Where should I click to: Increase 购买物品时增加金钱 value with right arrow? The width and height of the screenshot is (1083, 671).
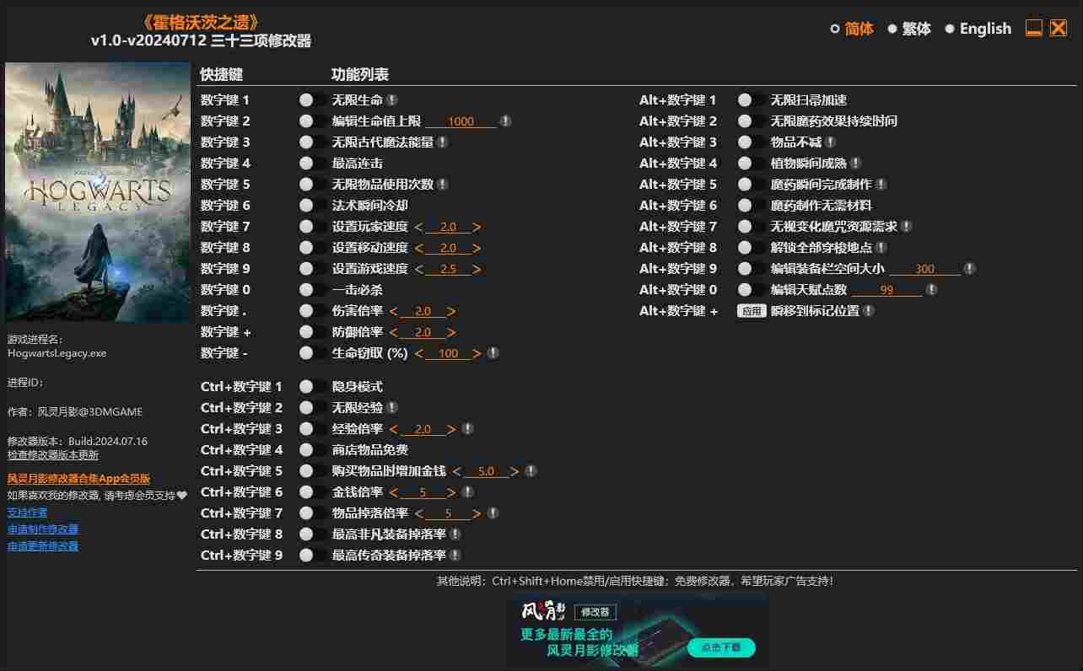tap(515, 471)
